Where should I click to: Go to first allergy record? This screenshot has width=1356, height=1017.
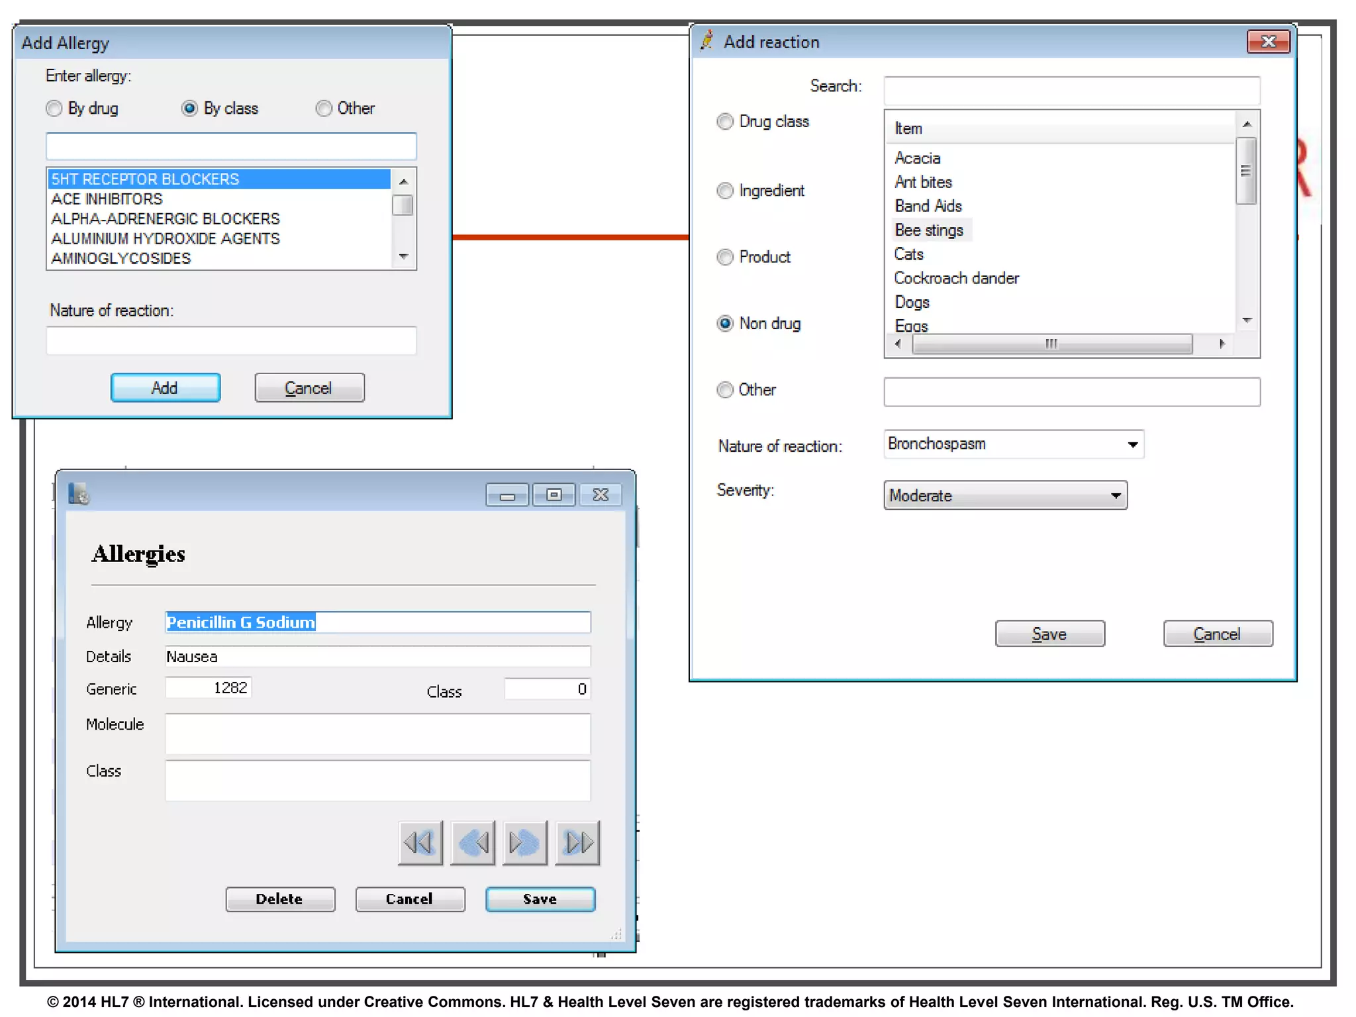(420, 843)
